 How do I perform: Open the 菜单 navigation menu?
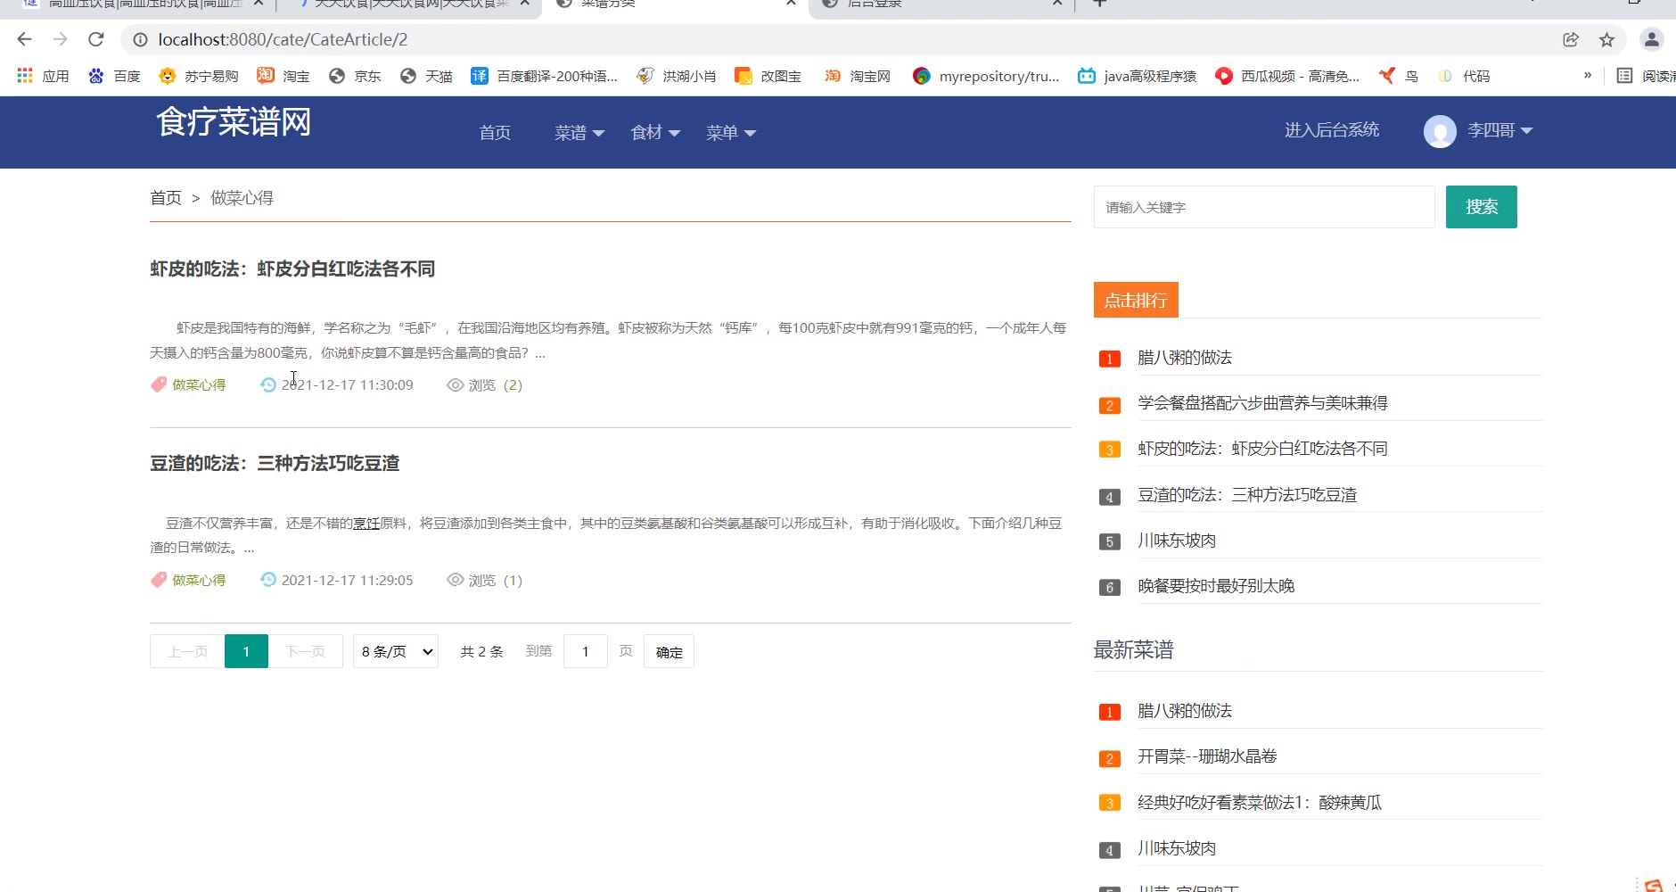coord(731,133)
